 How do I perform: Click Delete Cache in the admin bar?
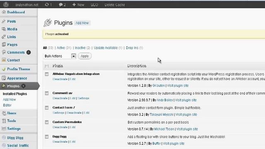point(115,5)
